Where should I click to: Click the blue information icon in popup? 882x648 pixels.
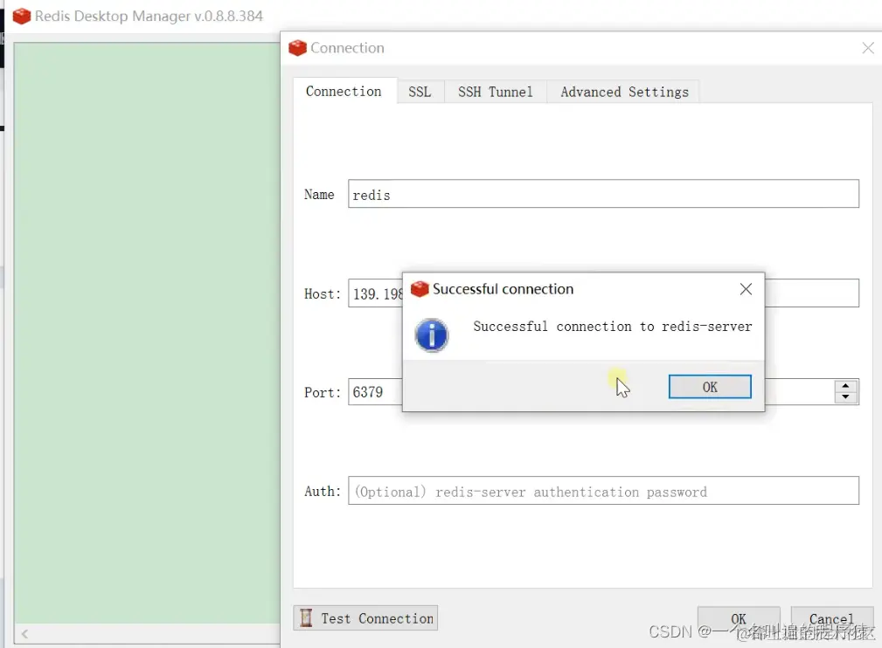[x=432, y=335]
